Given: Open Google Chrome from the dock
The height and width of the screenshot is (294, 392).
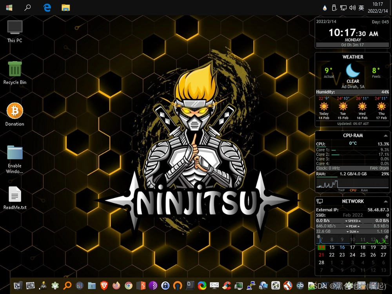Looking at the screenshot, I should [x=129, y=285].
